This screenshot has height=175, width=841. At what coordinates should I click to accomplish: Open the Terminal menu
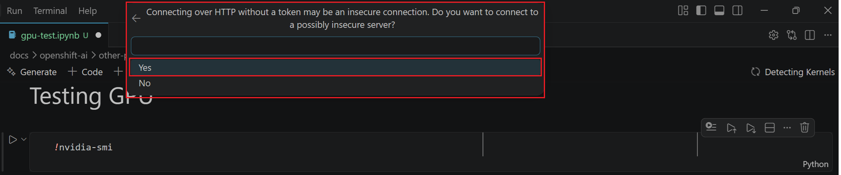click(50, 11)
